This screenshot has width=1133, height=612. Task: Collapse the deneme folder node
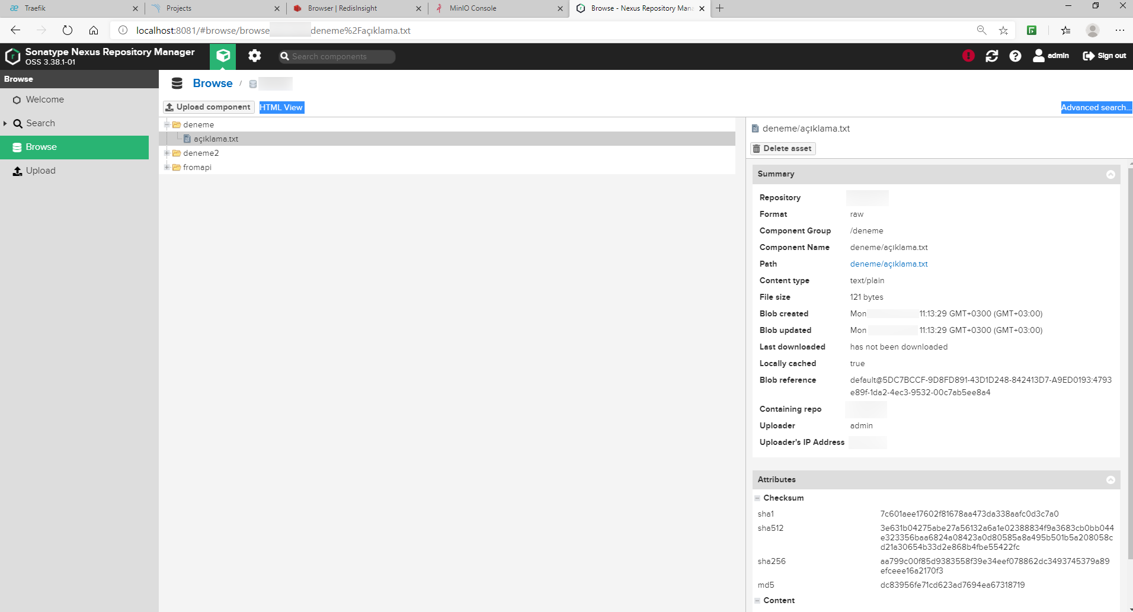[x=167, y=124]
